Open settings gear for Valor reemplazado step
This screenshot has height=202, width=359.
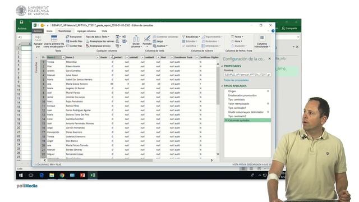click(x=268, y=104)
